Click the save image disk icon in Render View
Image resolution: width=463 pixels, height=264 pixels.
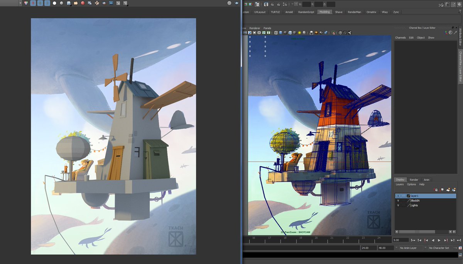(69, 3)
